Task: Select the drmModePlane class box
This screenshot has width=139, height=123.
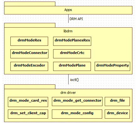Action: tap(72, 66)
